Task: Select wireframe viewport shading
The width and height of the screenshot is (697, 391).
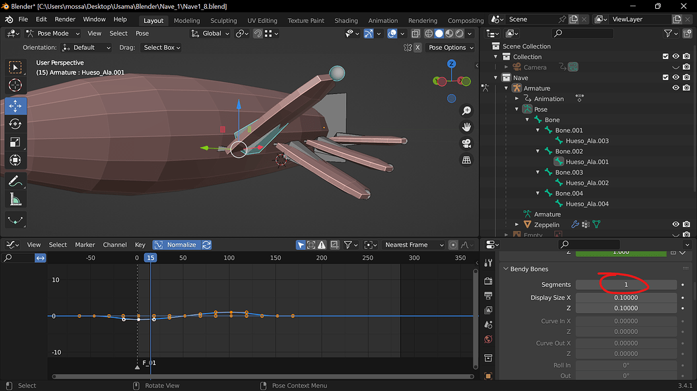Action: coord(428,33)
